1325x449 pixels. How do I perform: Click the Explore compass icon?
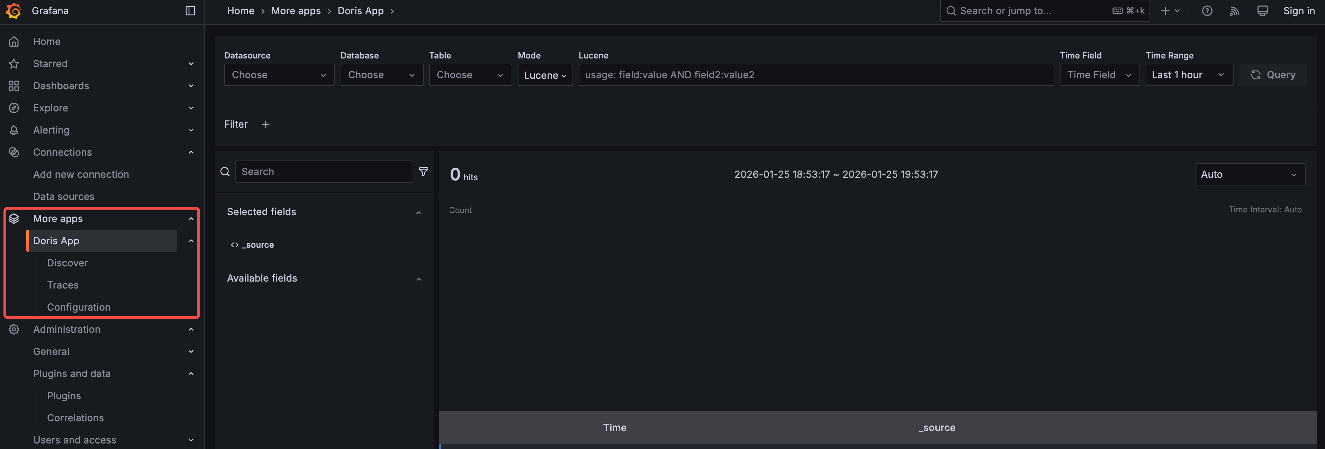point(14,108)
